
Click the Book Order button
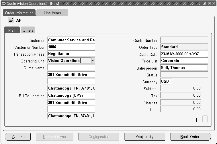point(190,137)
